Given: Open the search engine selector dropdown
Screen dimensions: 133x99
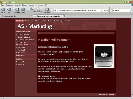Looking at the screenshot, I should pos(112,10).
